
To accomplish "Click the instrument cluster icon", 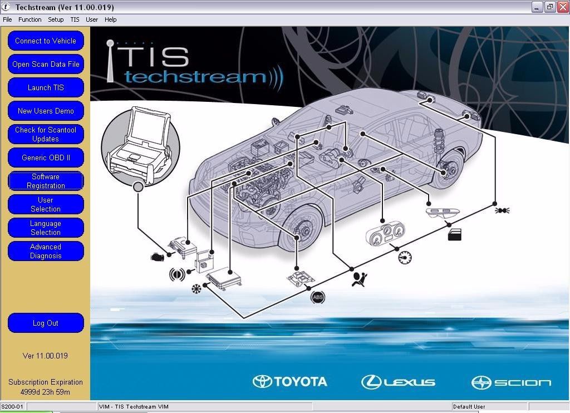I will tap(385, 234).
